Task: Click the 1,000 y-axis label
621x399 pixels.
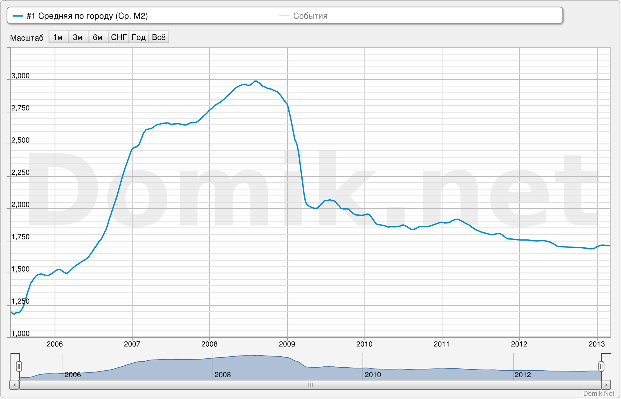Action: coord(21,334)
